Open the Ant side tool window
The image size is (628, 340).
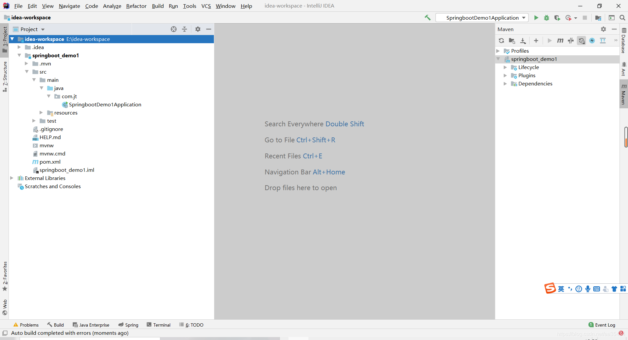tap(624, 69)
